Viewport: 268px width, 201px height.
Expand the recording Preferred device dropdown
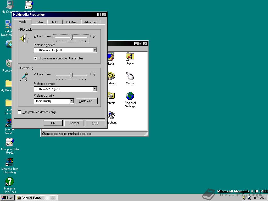pos(94,89)
